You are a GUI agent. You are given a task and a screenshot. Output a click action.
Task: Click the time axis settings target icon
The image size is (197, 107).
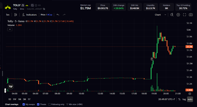click(190, 94)
